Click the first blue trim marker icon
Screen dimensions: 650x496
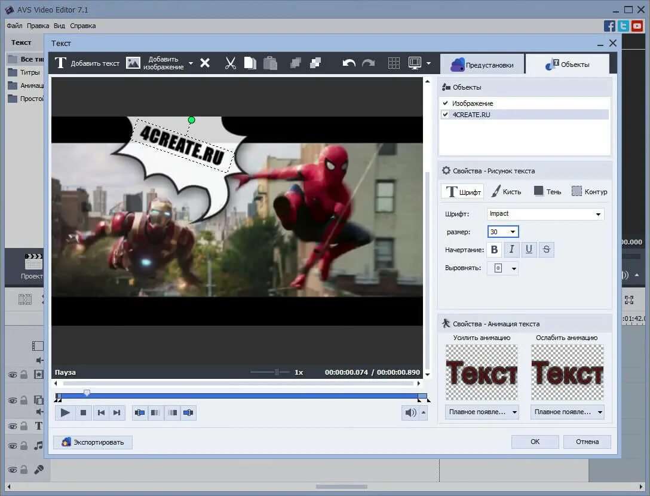point(140,413)
